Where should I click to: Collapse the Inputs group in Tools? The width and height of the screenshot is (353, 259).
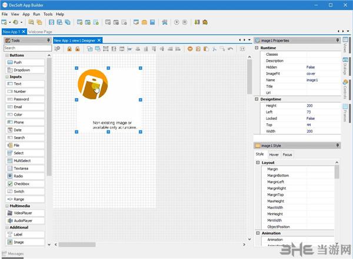click(x=7, y=77)
